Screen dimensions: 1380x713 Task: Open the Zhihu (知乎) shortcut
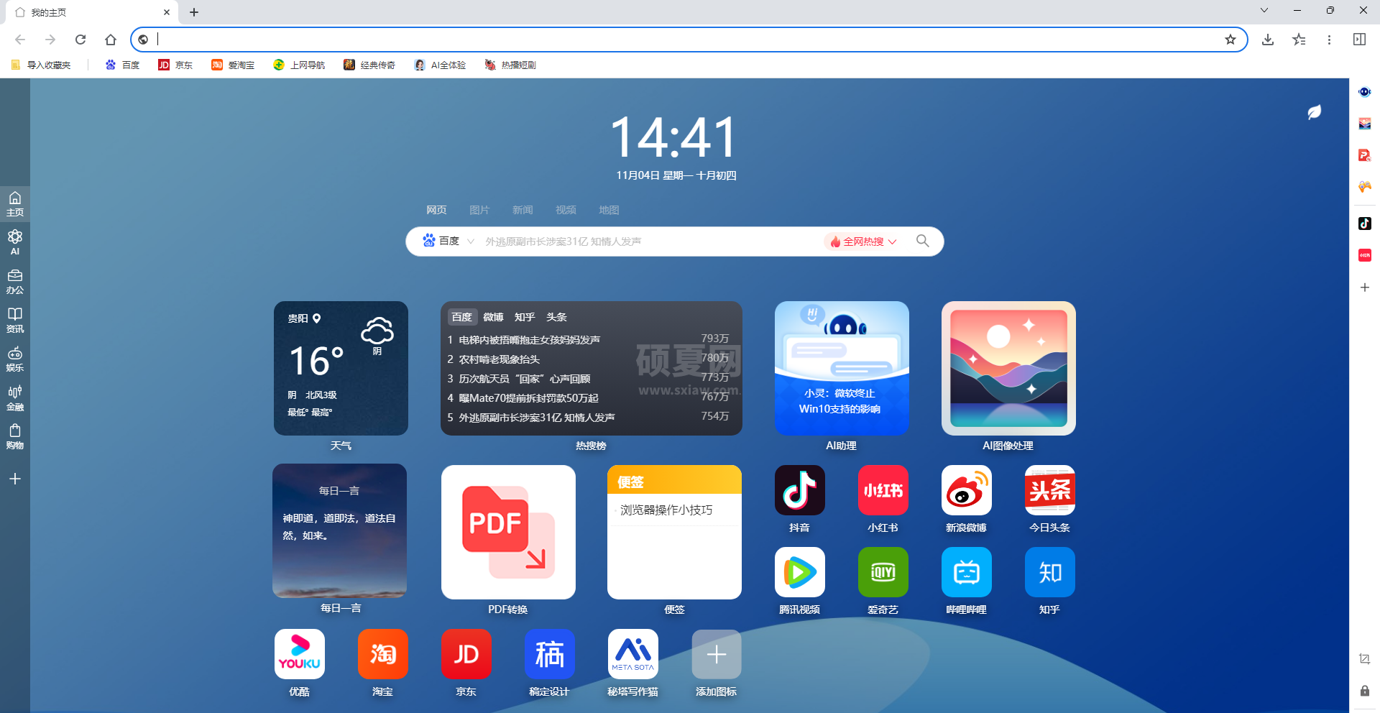point(1049,572)
